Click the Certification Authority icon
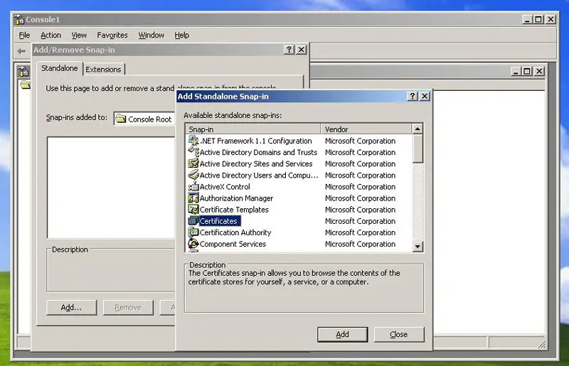Viewport: 569px width, 366px height. click(x=193, y=232)
